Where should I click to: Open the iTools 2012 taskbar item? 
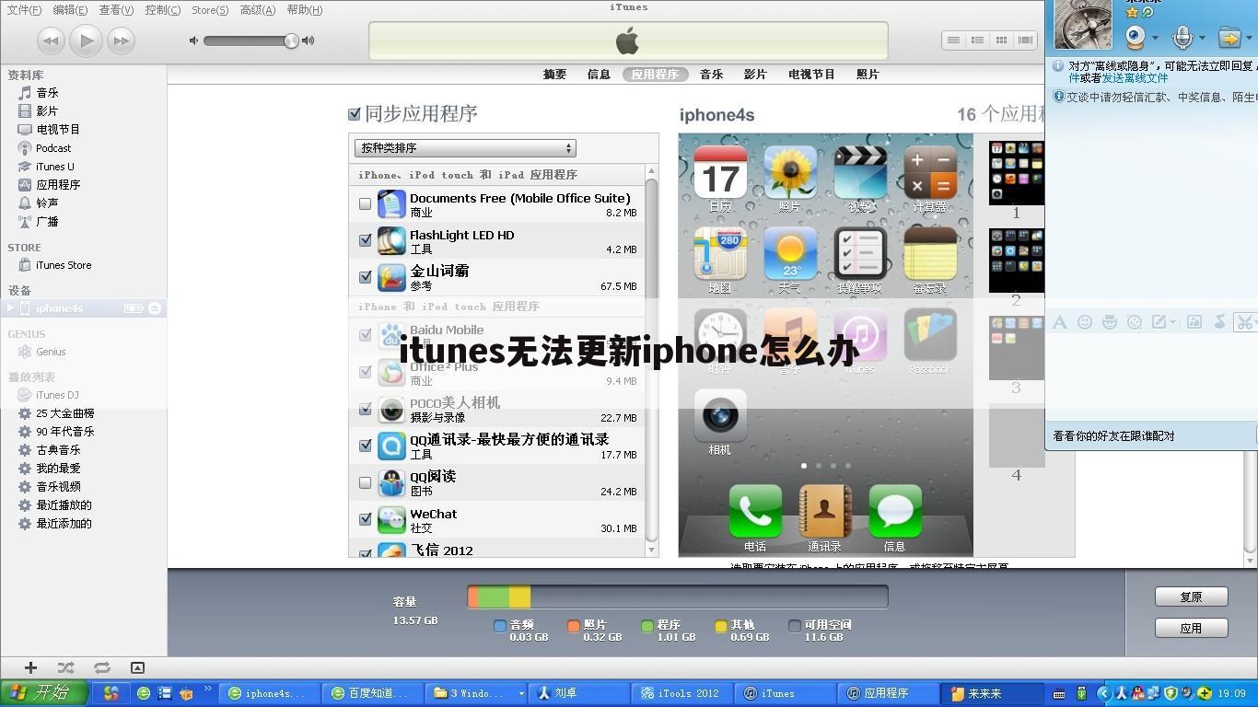(x=681, y=693)
